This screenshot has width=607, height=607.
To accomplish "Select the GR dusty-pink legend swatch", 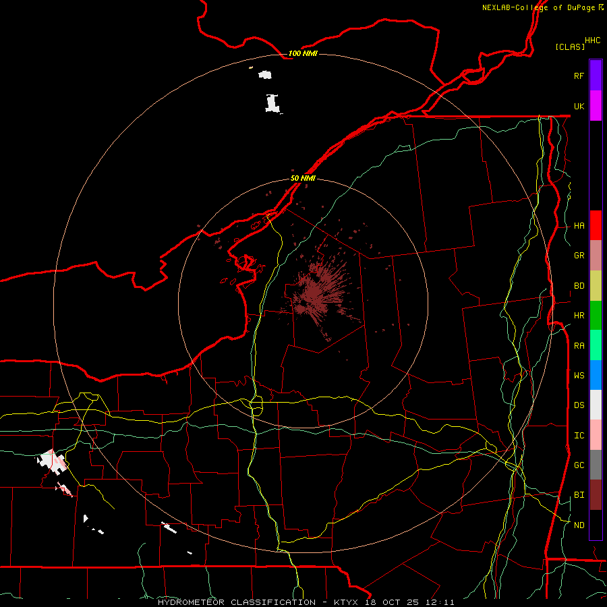I will (x=596, y=256).
